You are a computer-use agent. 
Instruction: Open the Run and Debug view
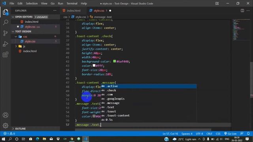[x=6, y=44]
